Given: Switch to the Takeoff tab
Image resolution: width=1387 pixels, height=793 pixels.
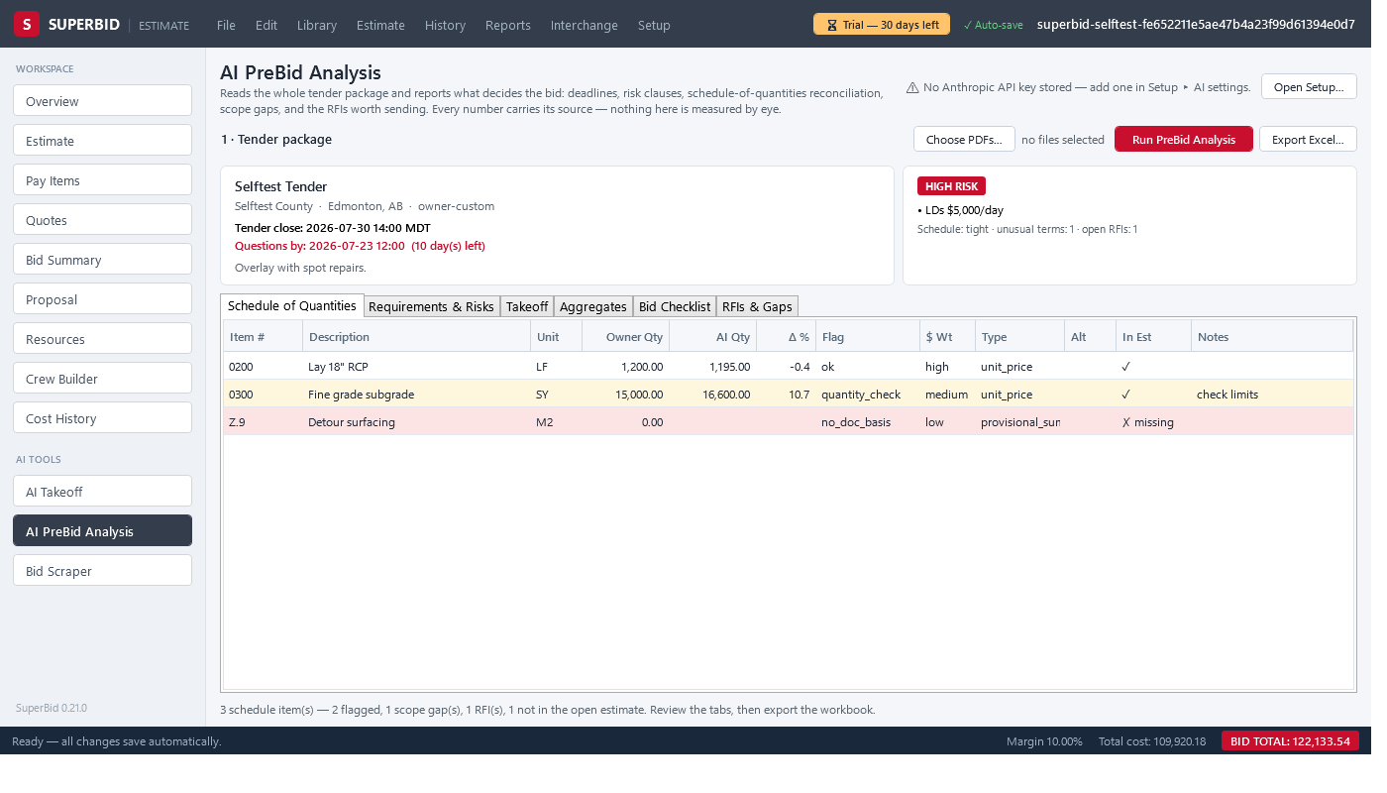Looking at the screenshot, I should (x=527, y=306).
